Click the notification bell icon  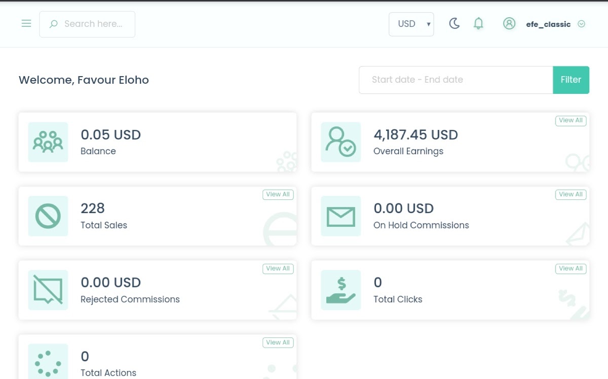point(478,24)
